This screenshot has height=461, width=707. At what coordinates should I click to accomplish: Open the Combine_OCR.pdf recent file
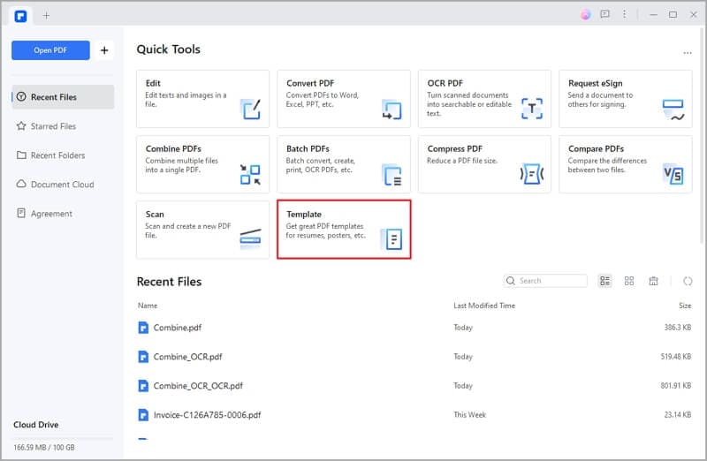tap(187, 357)
